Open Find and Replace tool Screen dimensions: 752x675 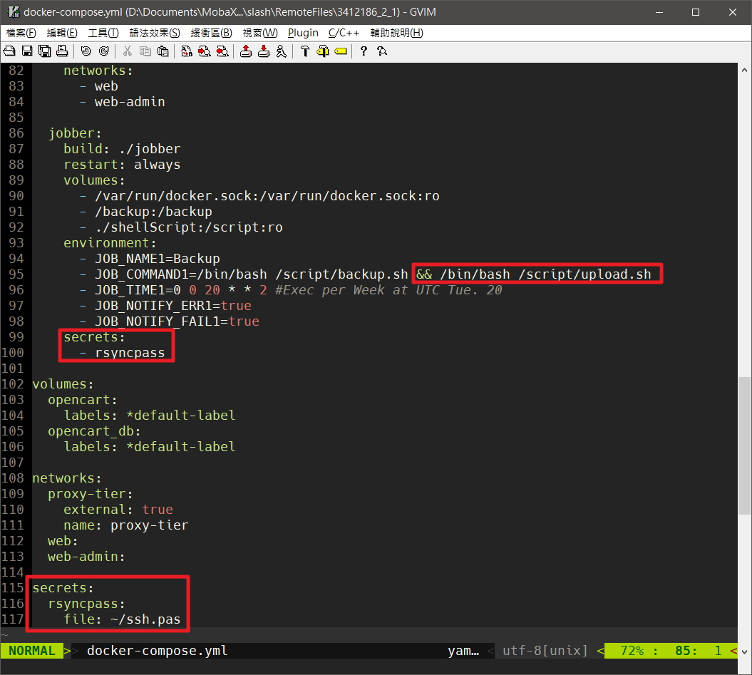point(187,51)
